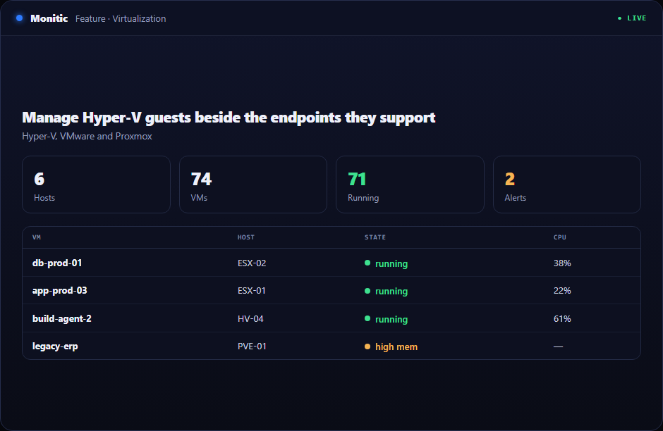Click the blue Monitic logo dot
The image size is (663, 431).
click(20, 18)
